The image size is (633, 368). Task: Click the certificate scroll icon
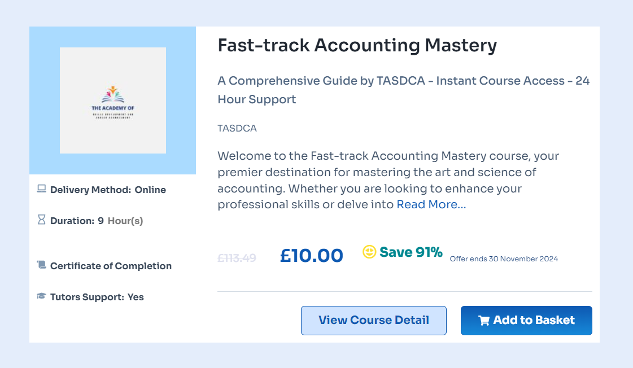pyautogui.click(x=41, y=265)
